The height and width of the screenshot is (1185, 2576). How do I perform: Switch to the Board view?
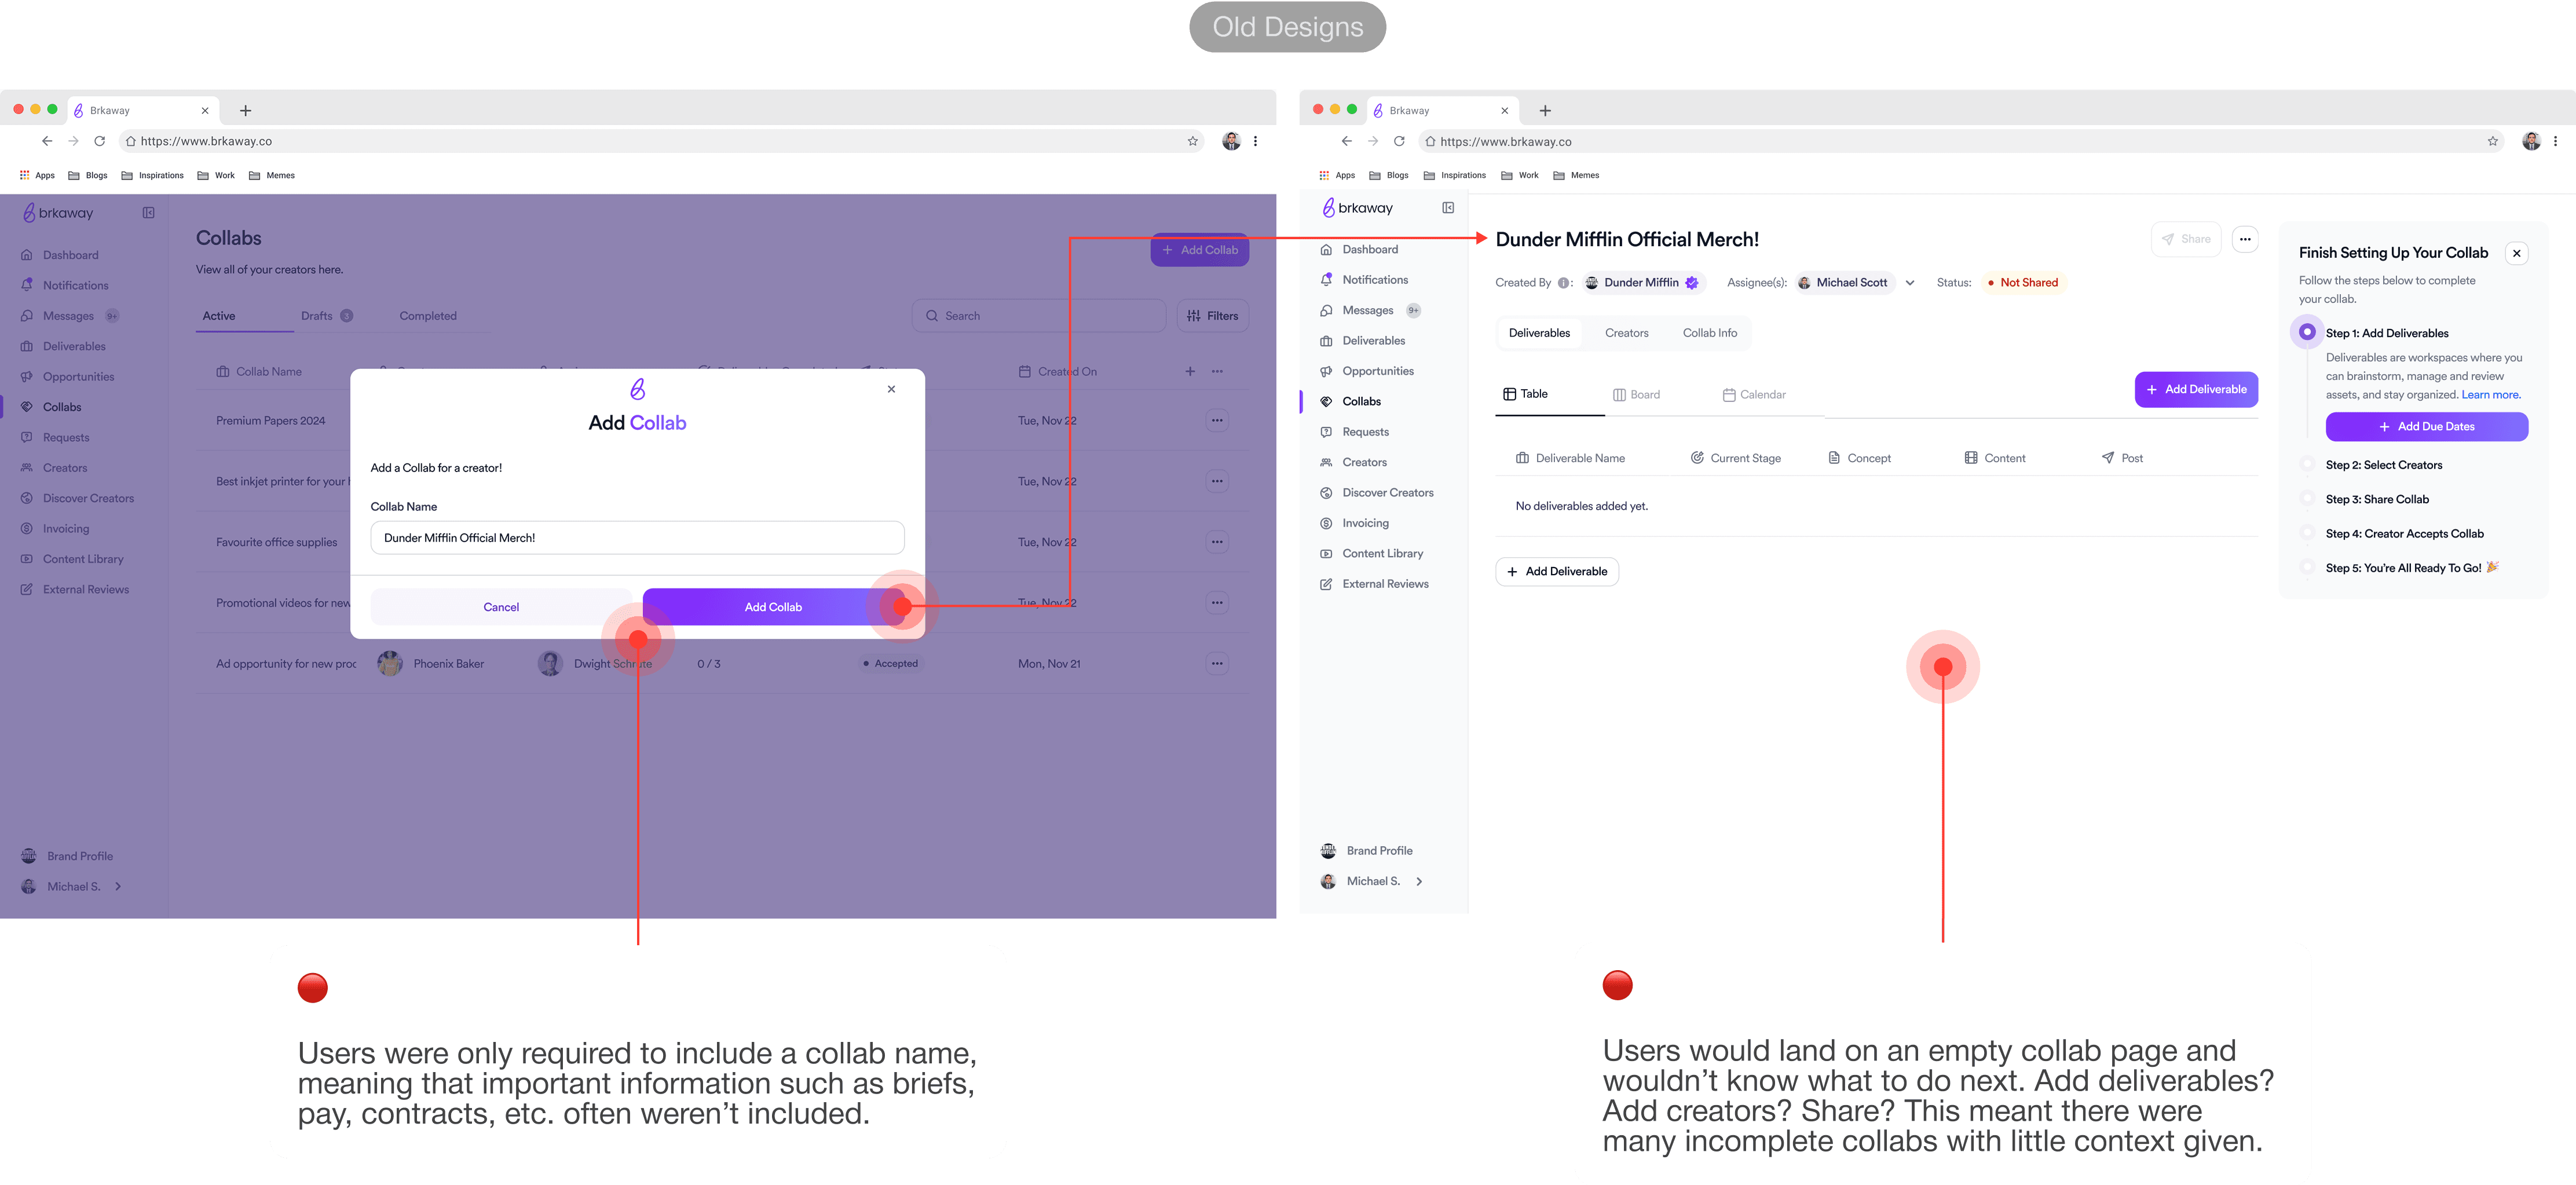tap(1636, 395)
